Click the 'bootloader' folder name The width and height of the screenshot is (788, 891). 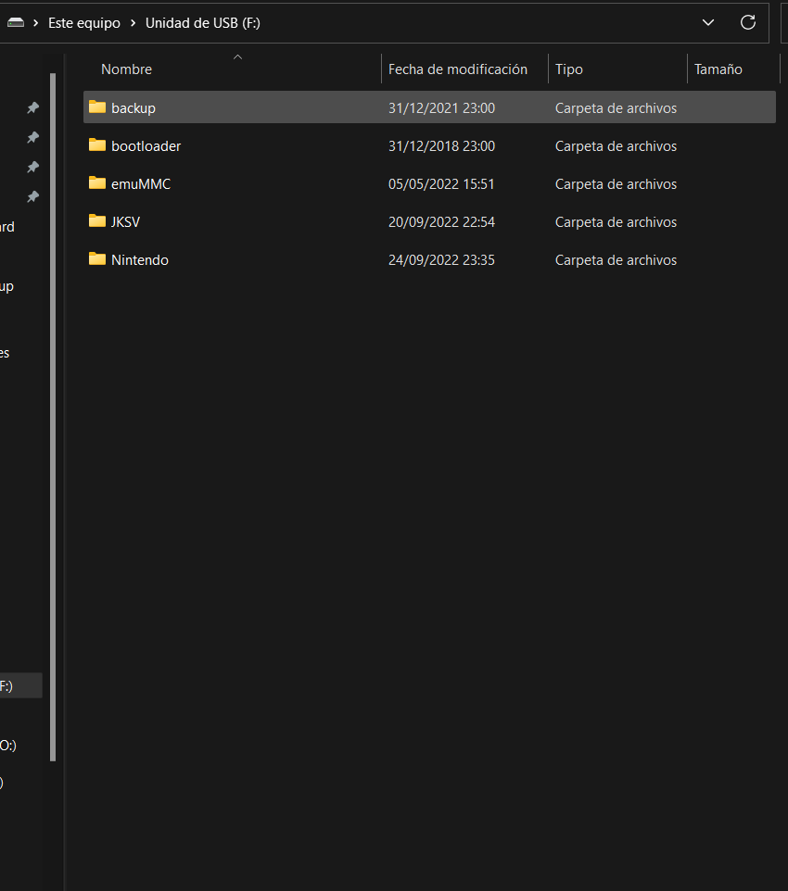click(146, 146)
